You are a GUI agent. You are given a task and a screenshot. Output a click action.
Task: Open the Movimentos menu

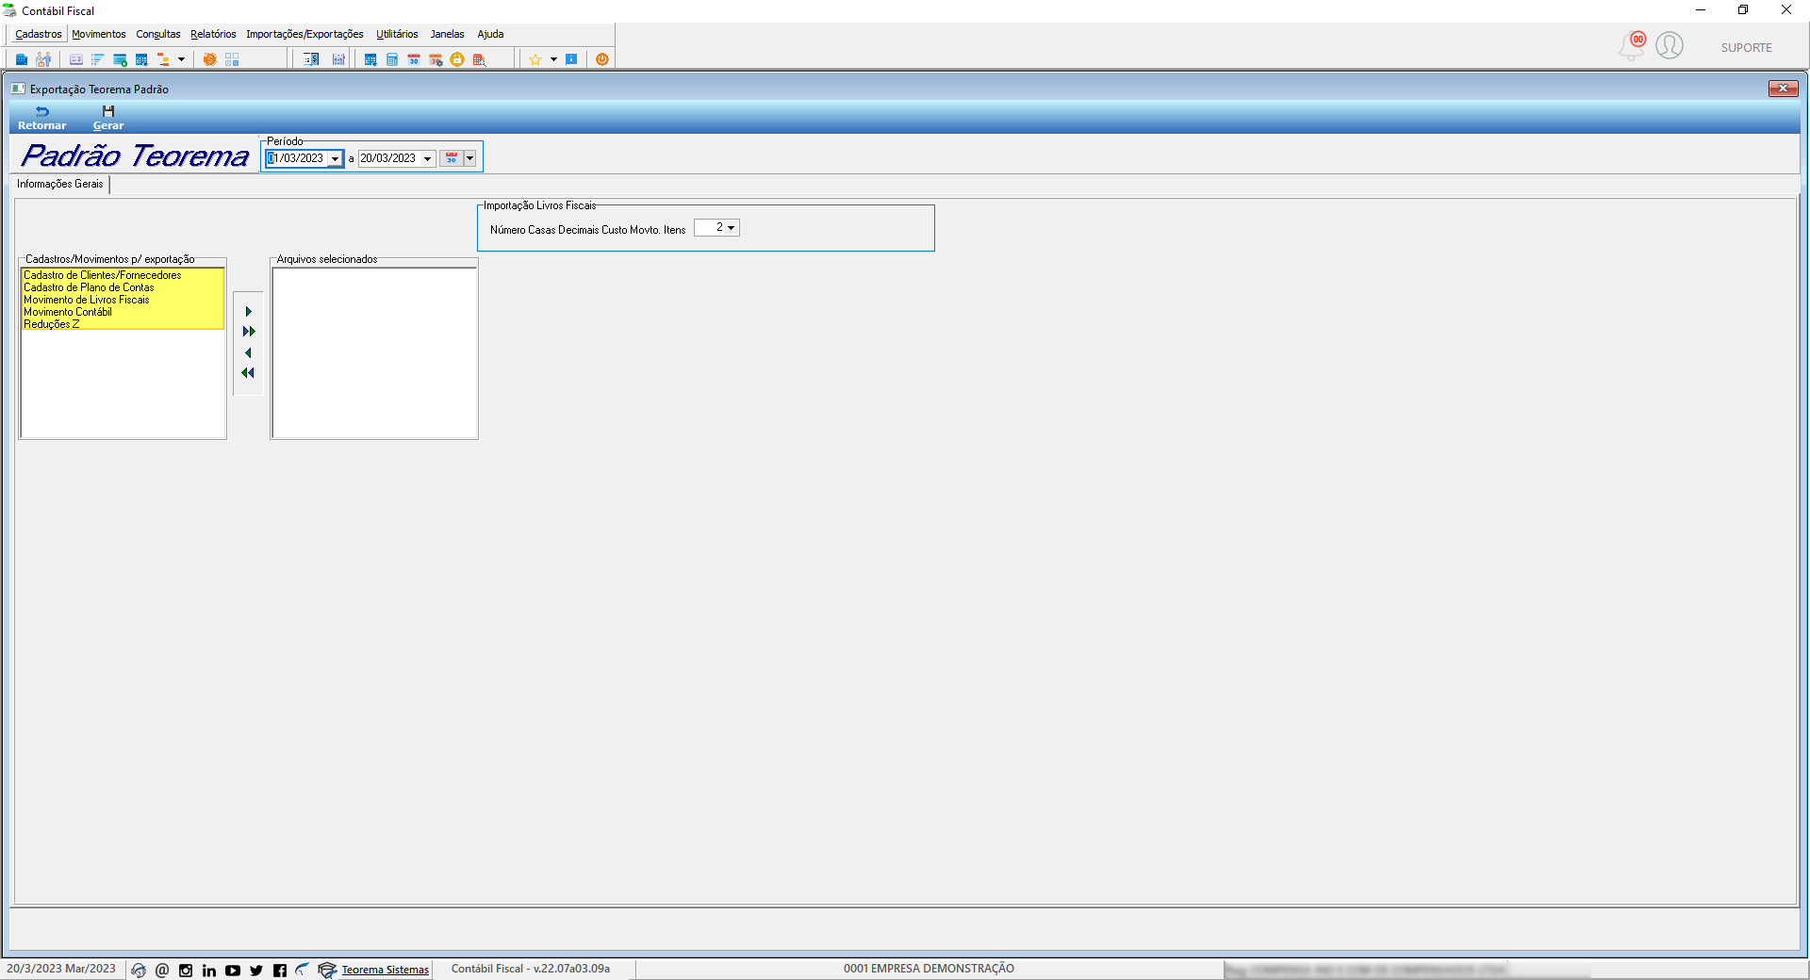(x=99, y=34)
